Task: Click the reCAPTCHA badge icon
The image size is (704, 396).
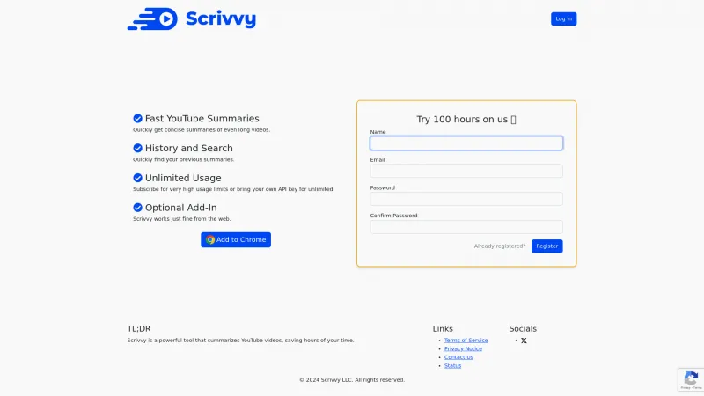Action: coord(691,379)
